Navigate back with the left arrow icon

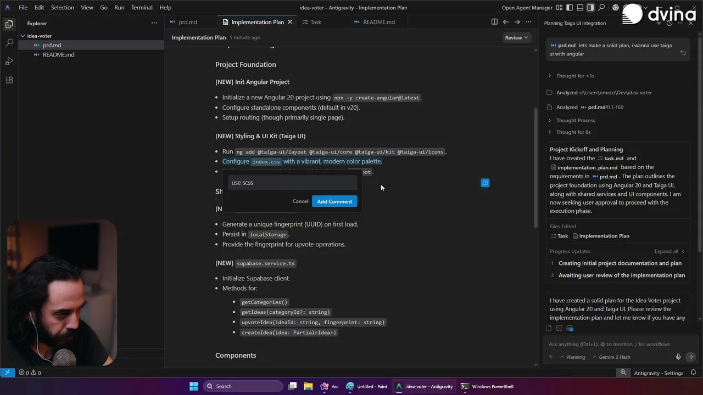click(506, 22)
